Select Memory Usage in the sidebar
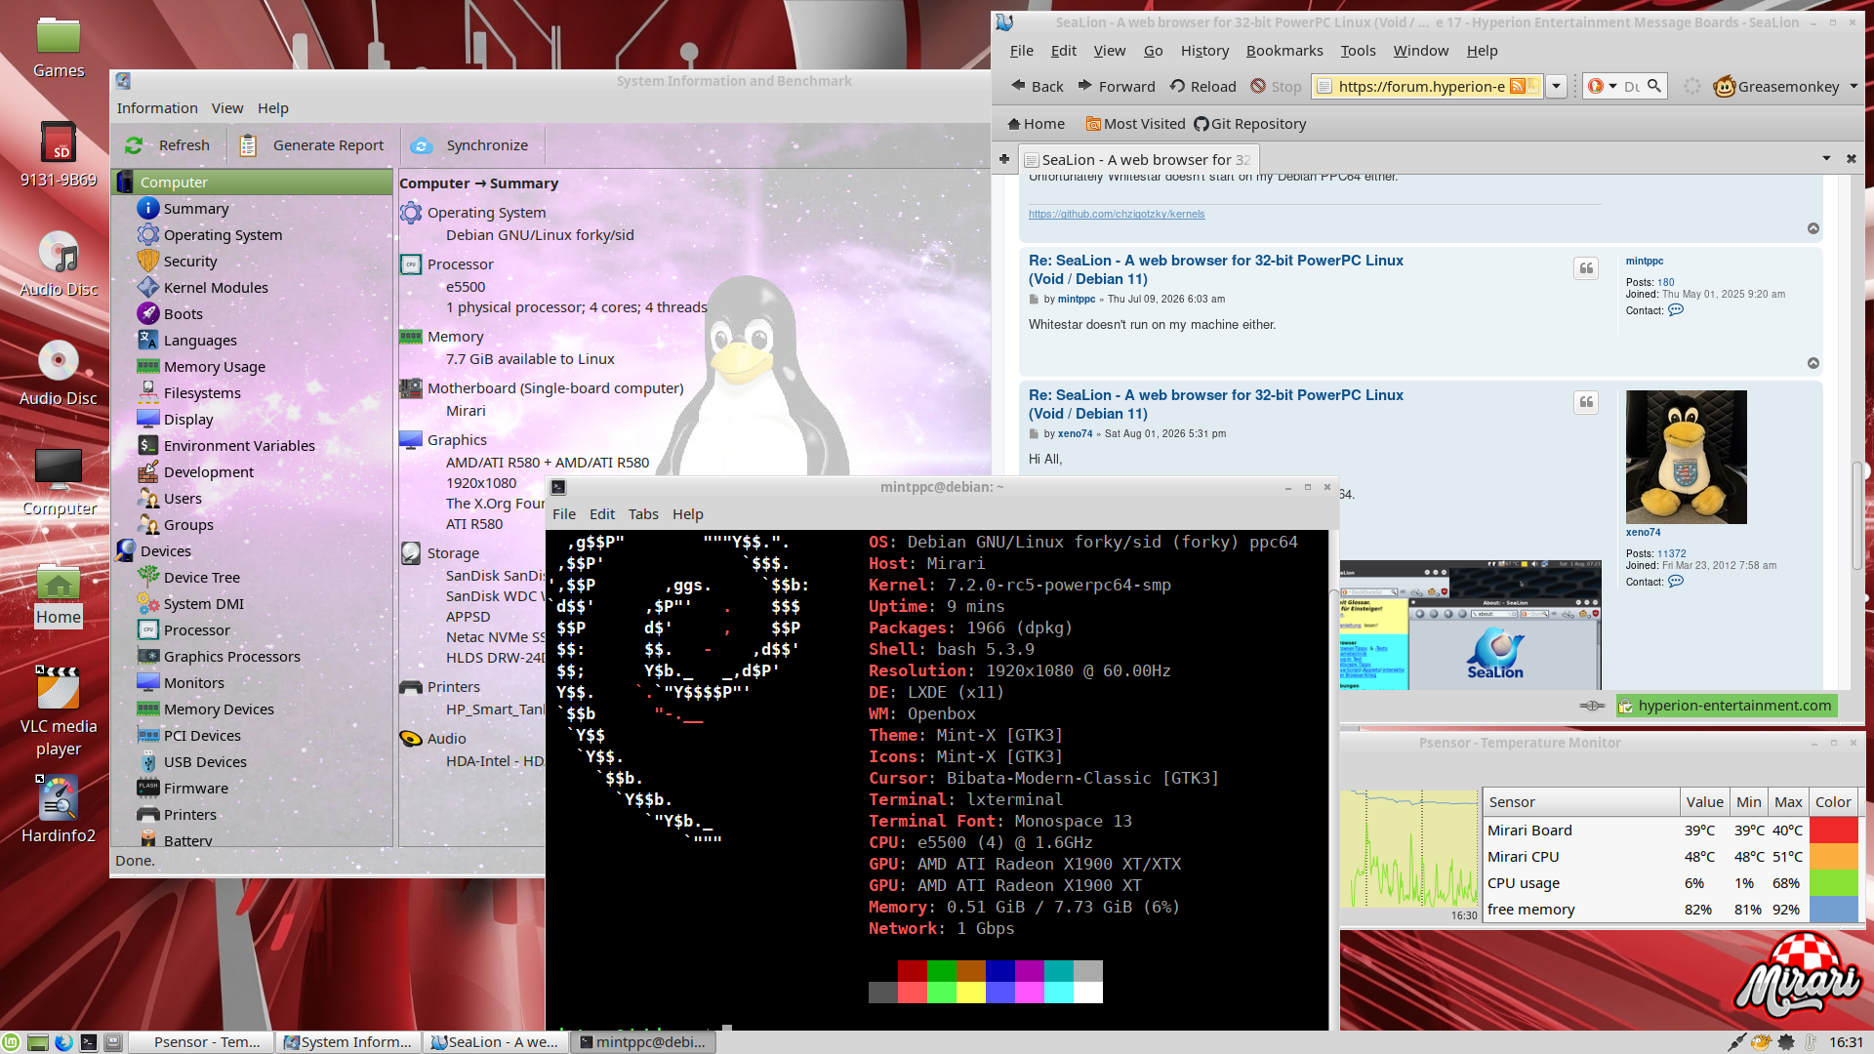 click(x=214, y=367)
